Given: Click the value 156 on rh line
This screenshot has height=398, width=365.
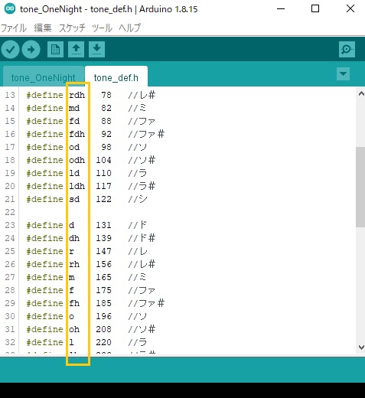Looking at the screenshot, I should (x=103, y=264).
